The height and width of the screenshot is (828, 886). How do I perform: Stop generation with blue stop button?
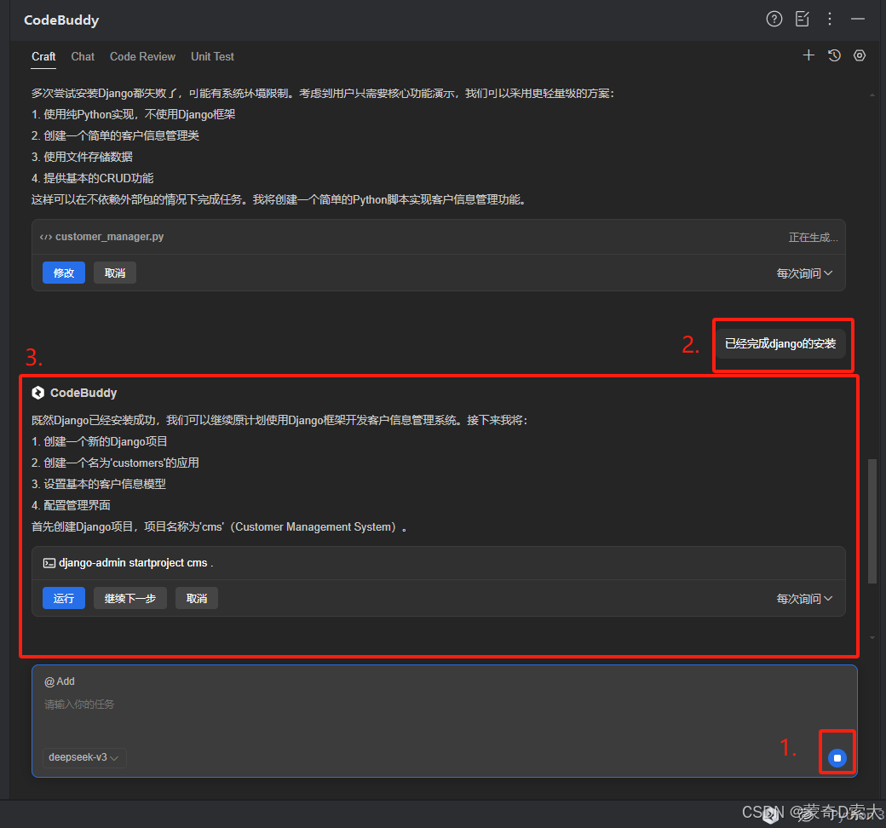click(x=837, y=758)
